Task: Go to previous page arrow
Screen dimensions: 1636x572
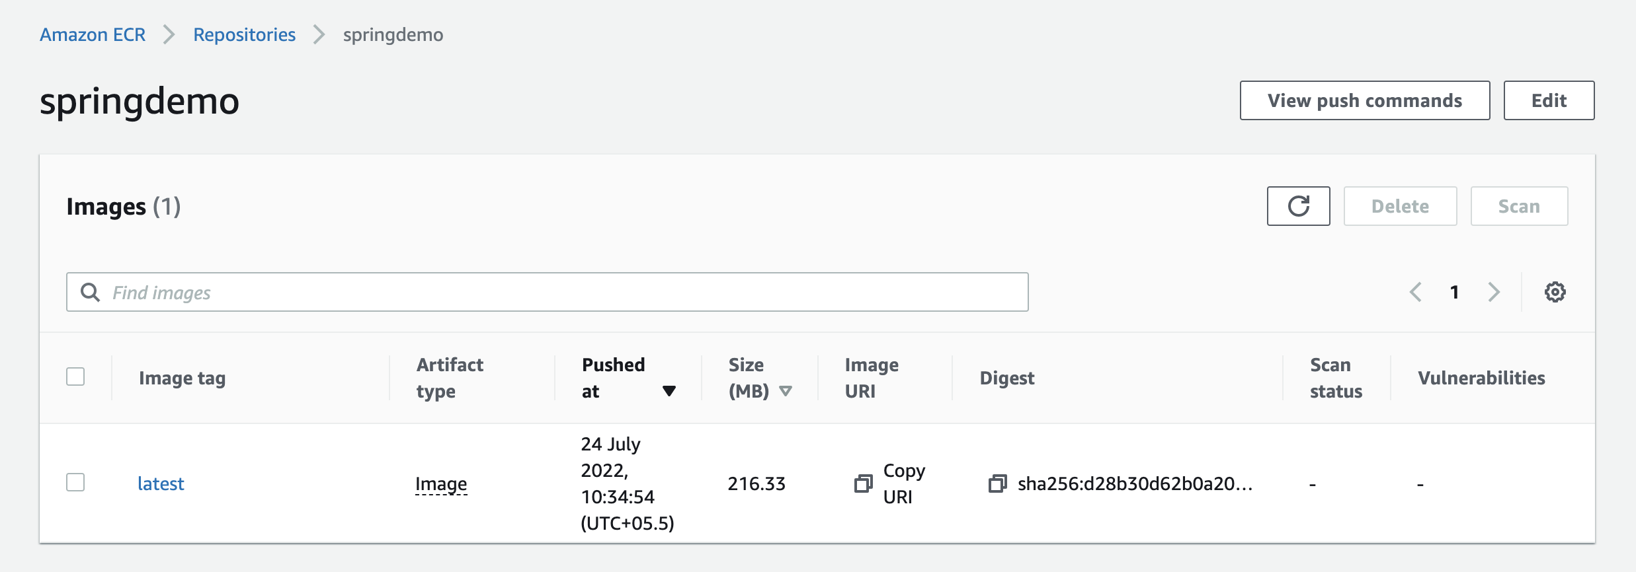Action: tap(1415, 292)
